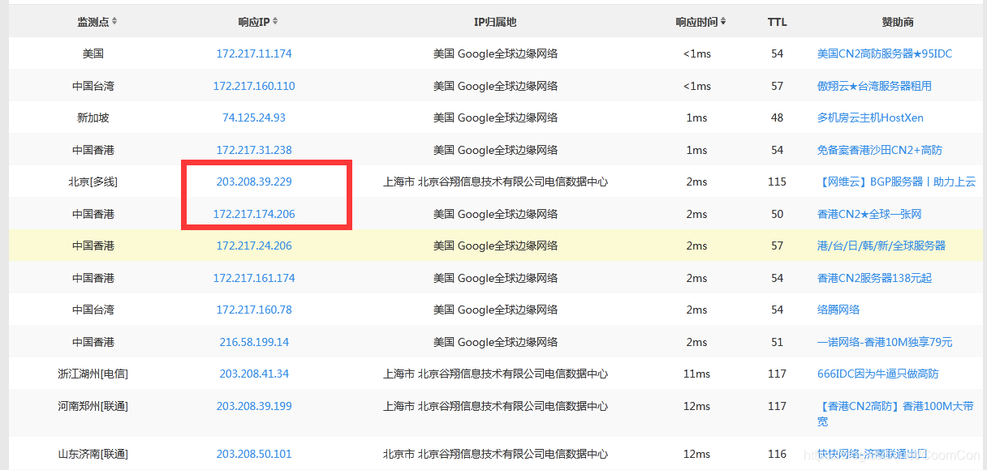Select monitoring point cell 浙江湖州[电信]

point(93,374)
